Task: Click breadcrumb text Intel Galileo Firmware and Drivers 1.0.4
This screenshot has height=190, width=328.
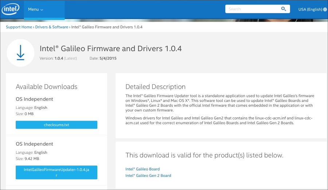Action: (x=107, y=27)
